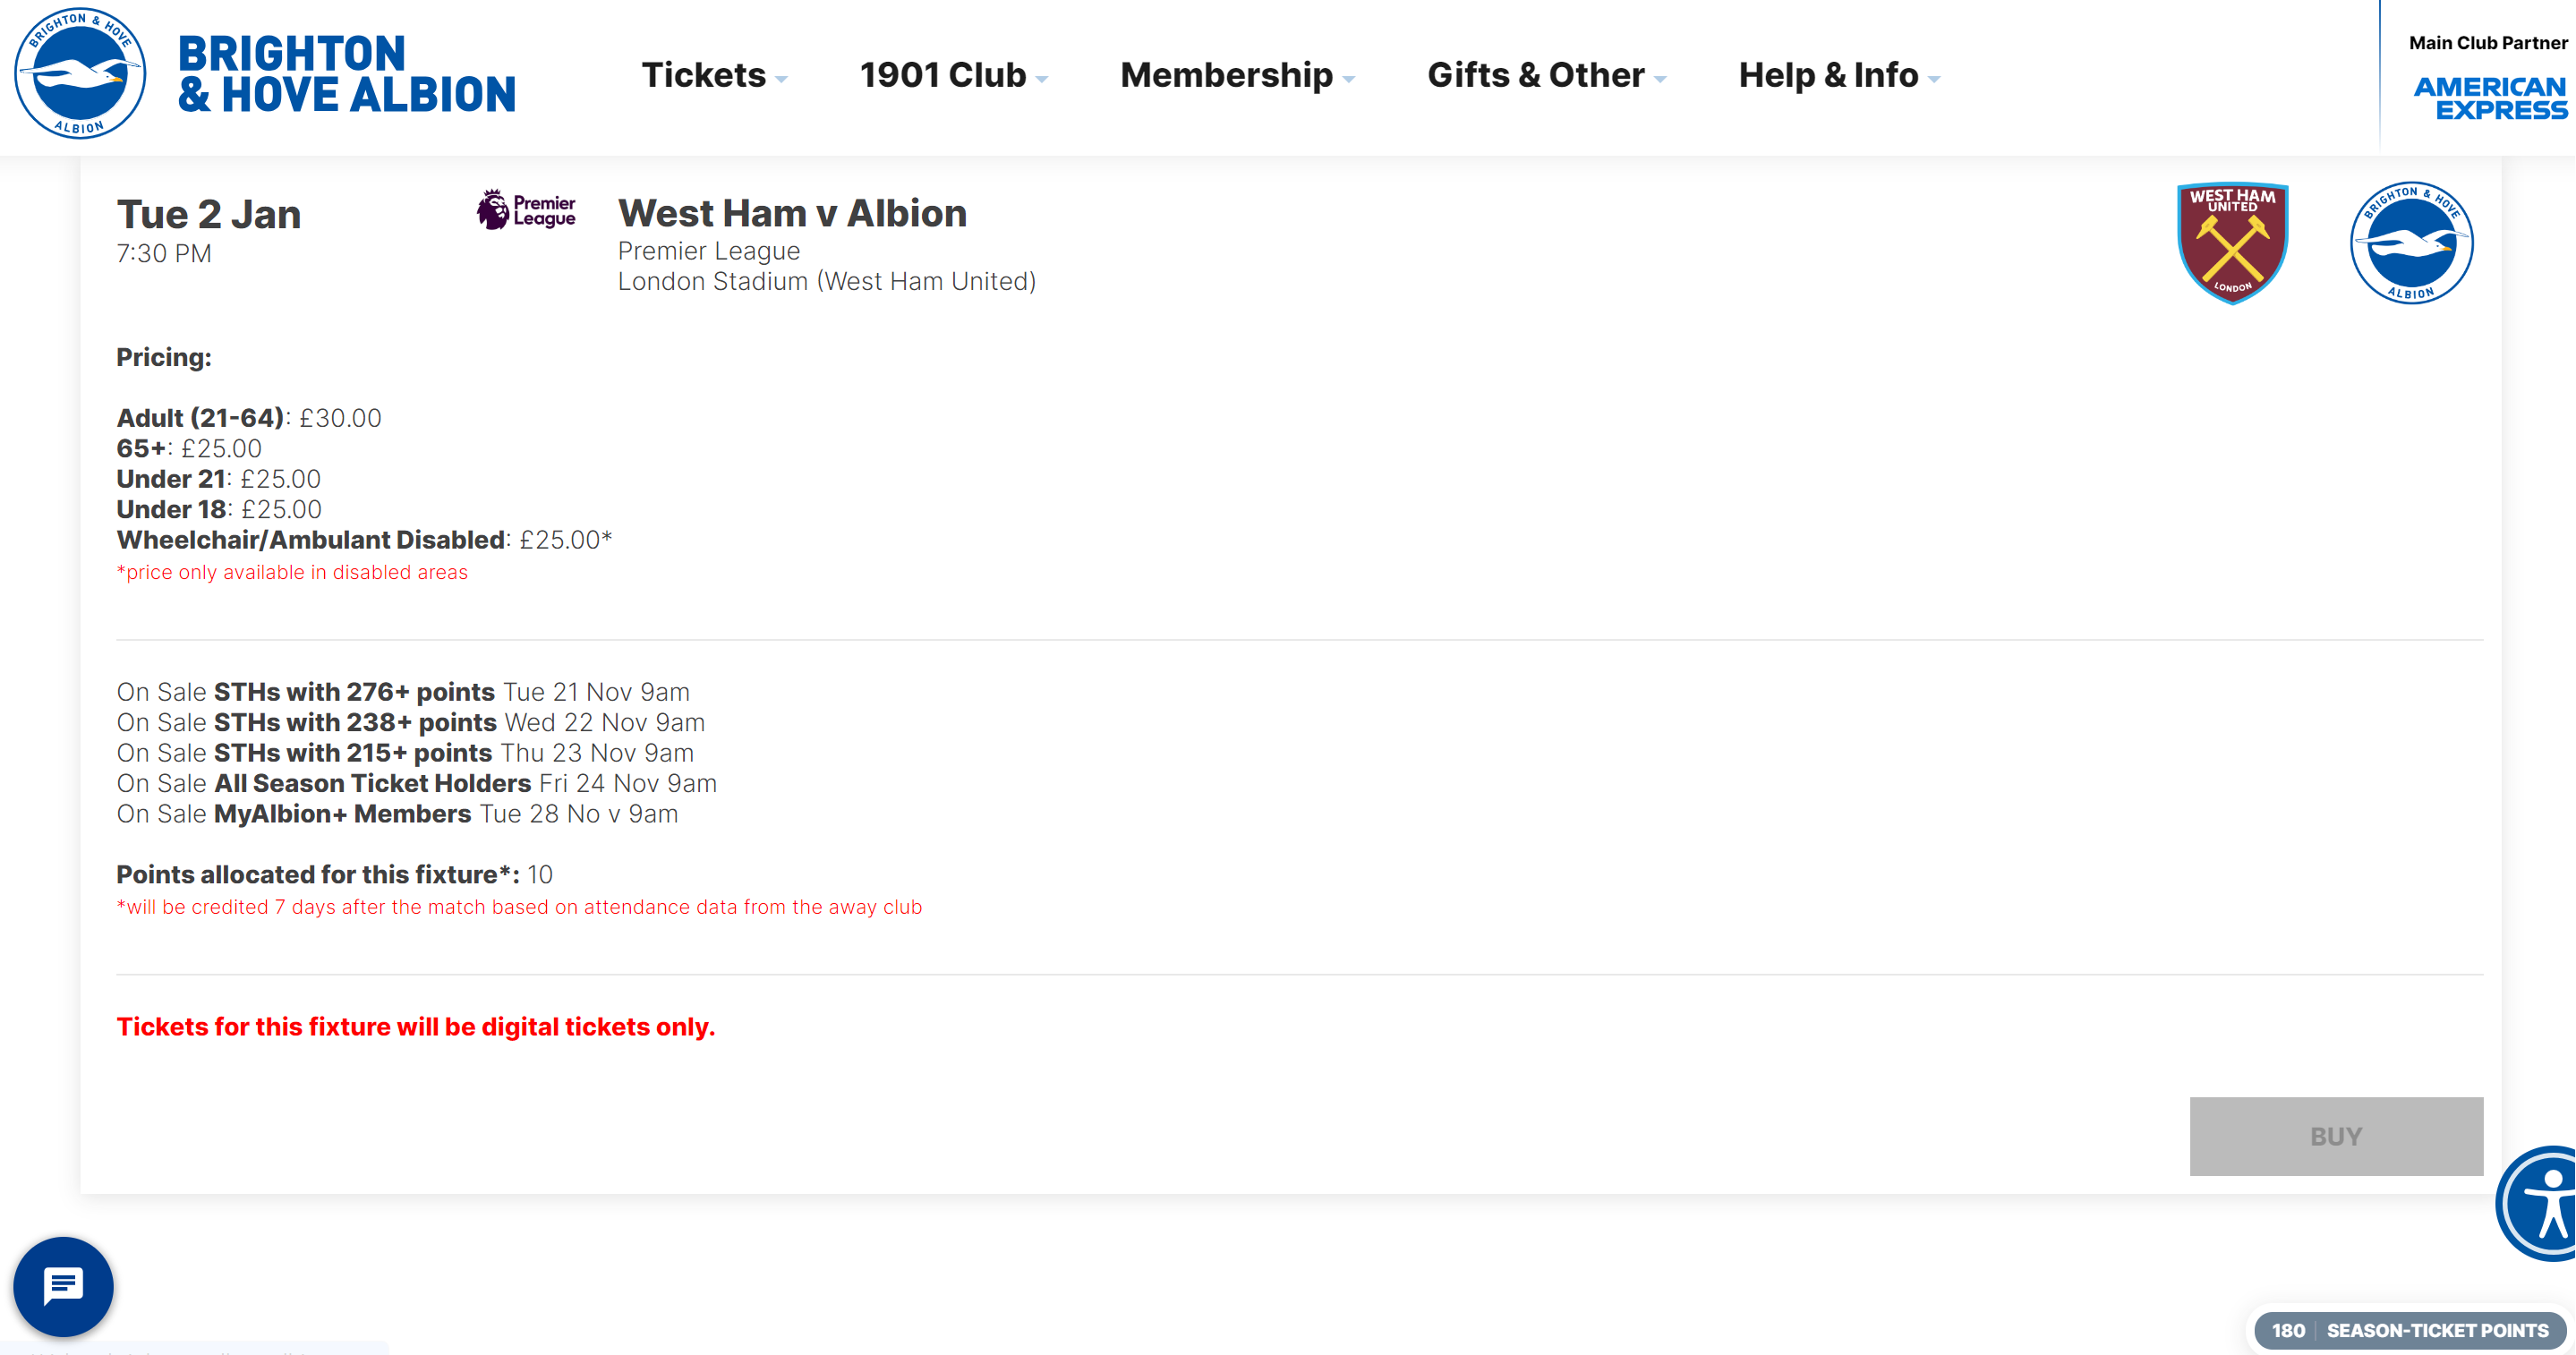The image size is (2576, 1355).
Task: Open the live chat bubble icon
Action: pyautogui.click(x=63, y=1286)
